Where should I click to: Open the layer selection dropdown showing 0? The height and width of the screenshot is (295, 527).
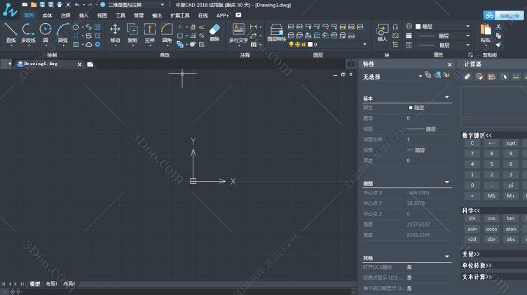(340, 44)
